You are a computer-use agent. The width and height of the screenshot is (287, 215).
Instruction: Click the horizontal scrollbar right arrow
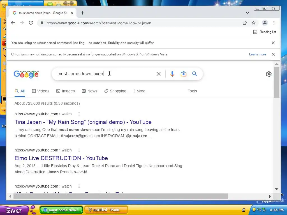[270, 196]
